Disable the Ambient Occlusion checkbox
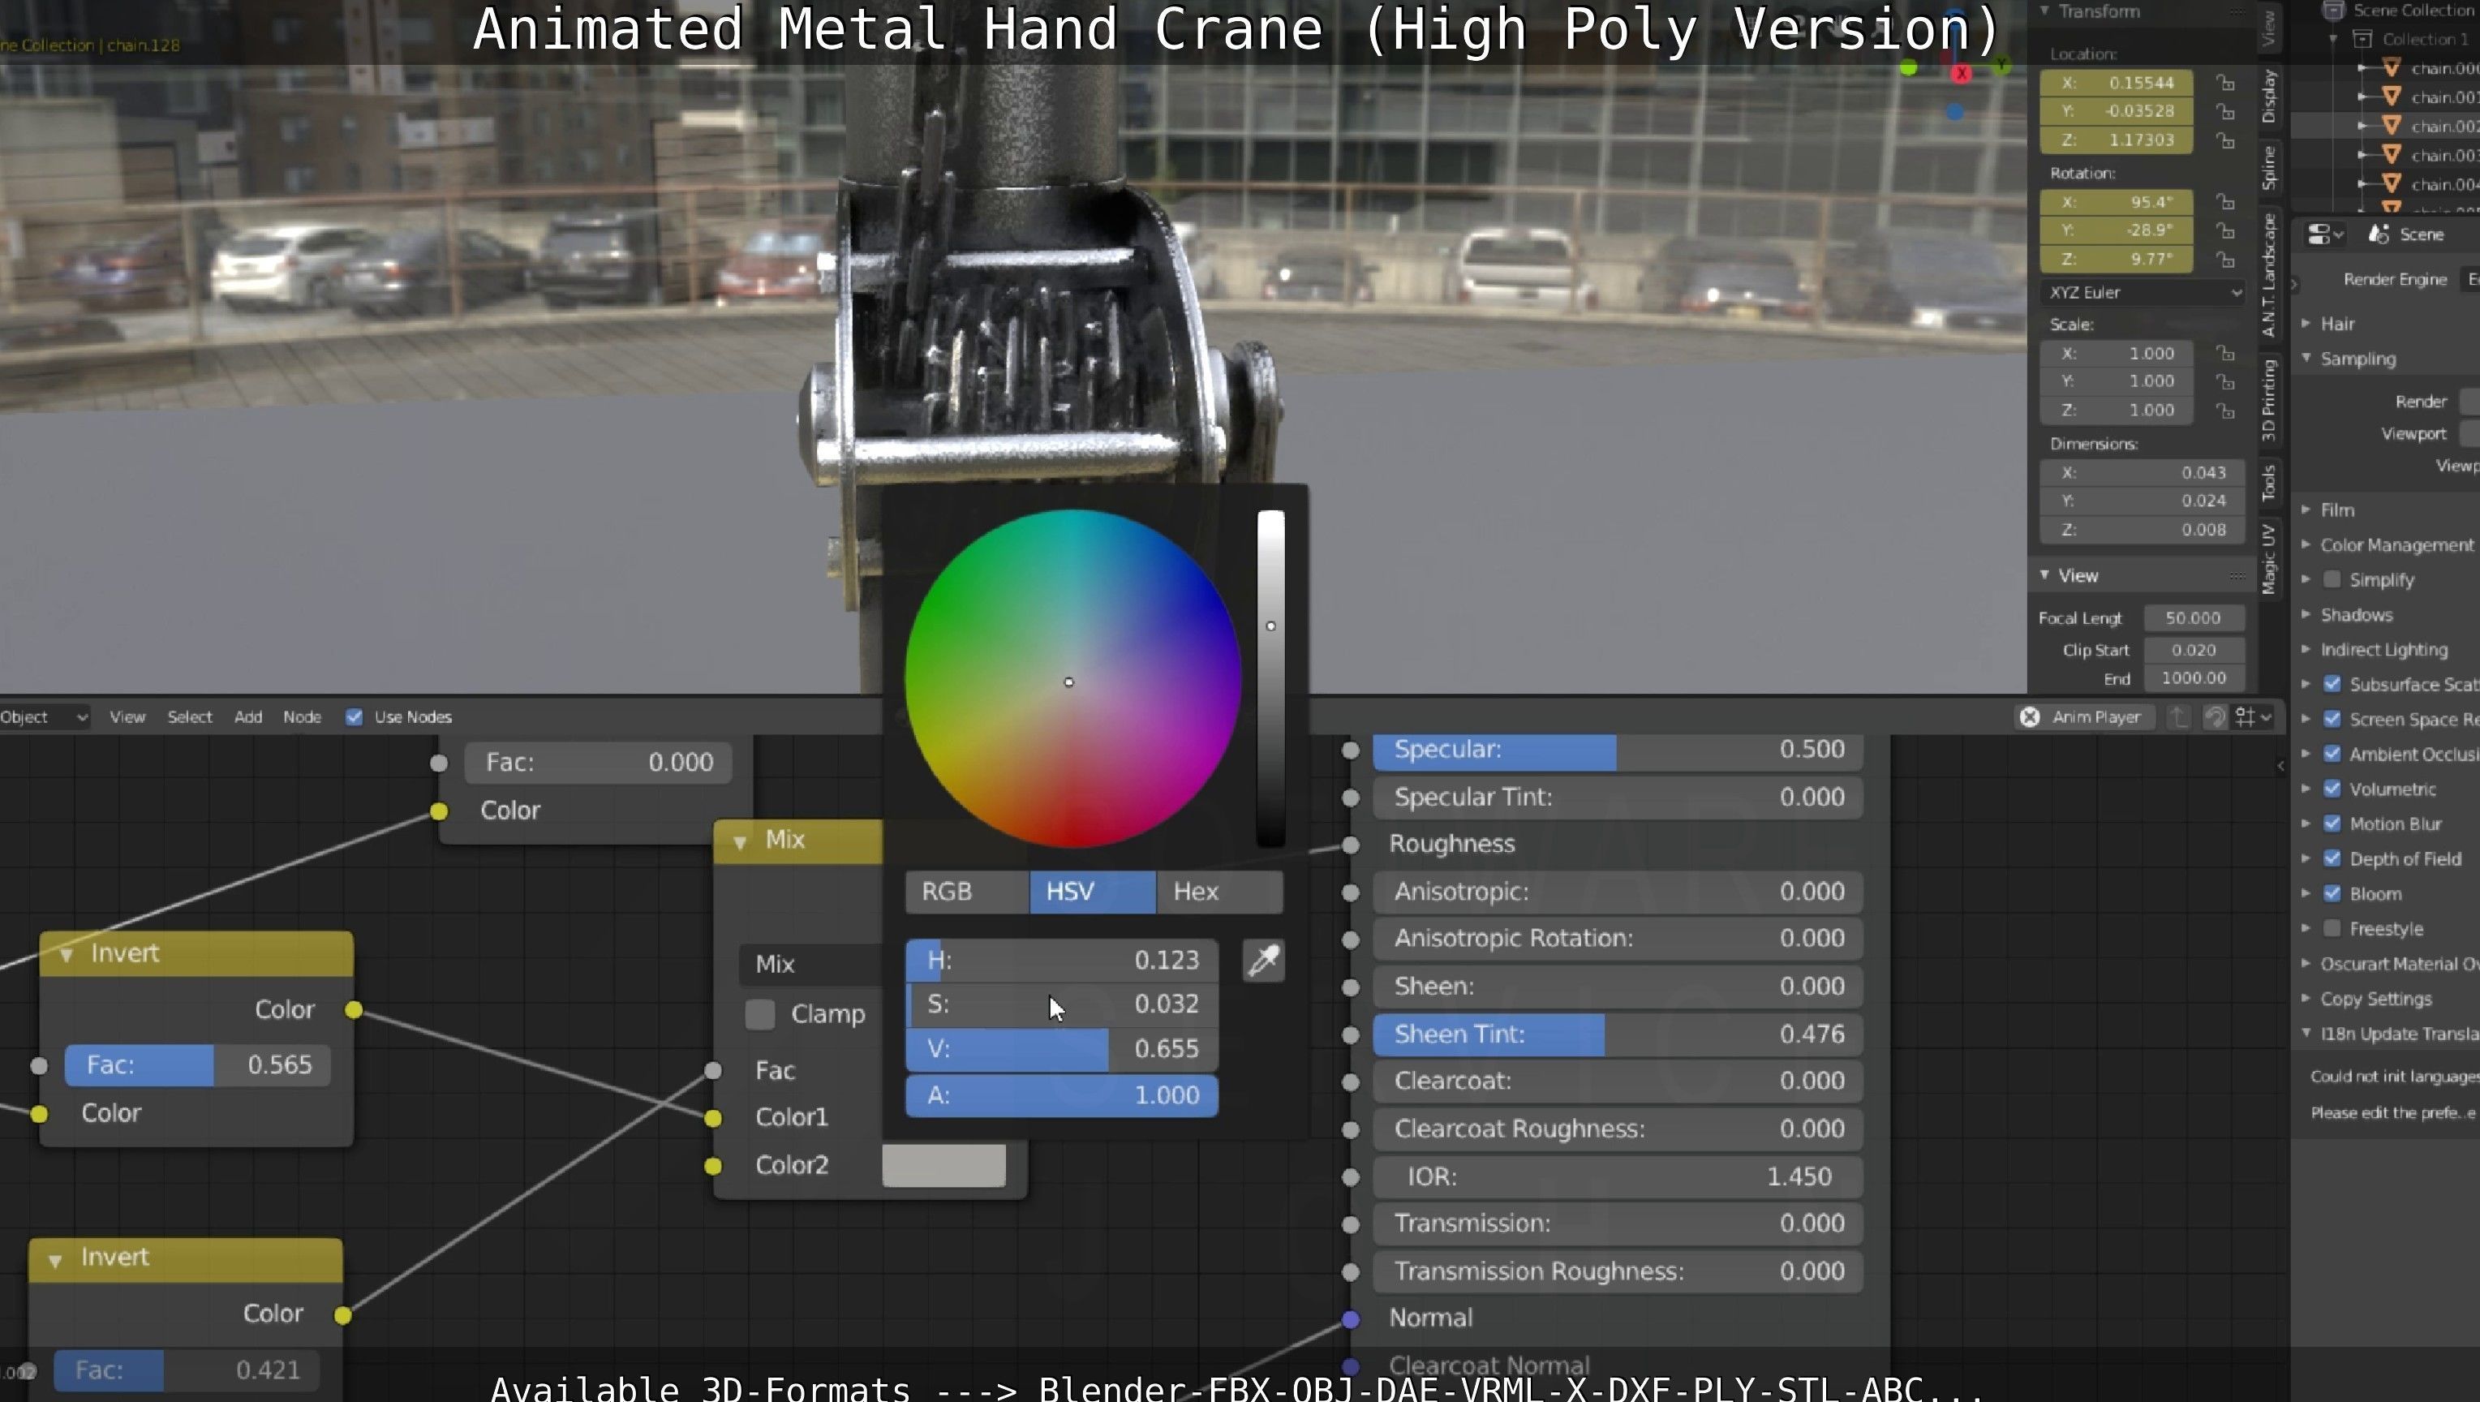The image size is (2480, 1402). click(x=2332, y=754)
